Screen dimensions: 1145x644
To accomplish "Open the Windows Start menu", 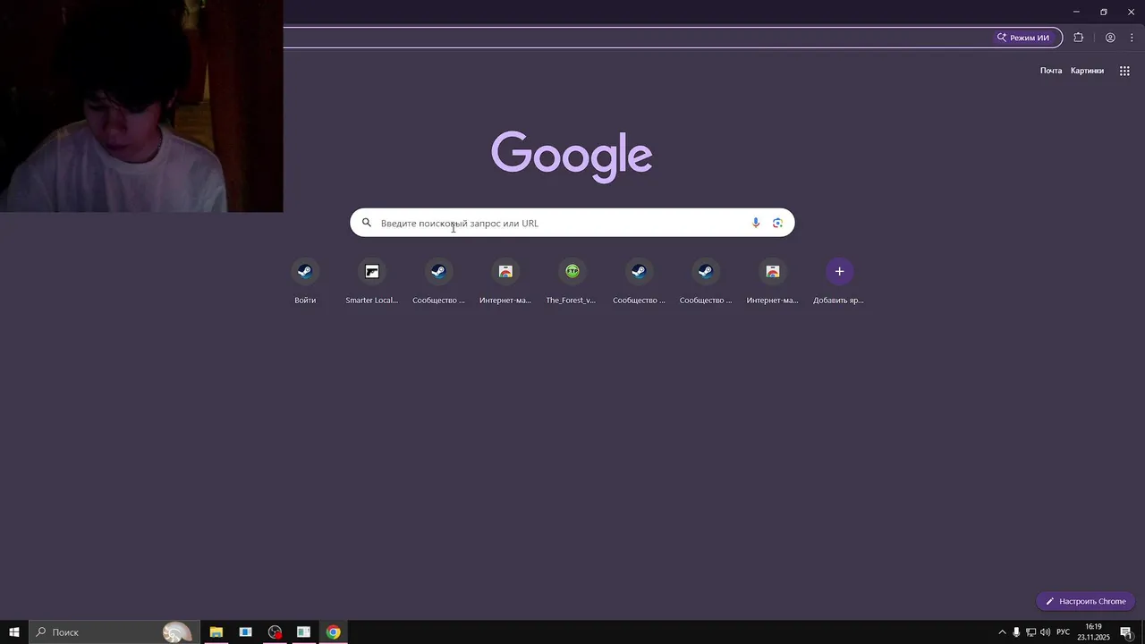I will coord(14,632).
